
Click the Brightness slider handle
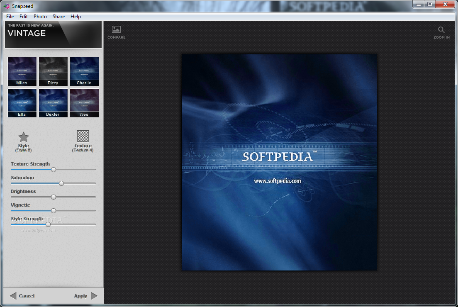(54, 197)
